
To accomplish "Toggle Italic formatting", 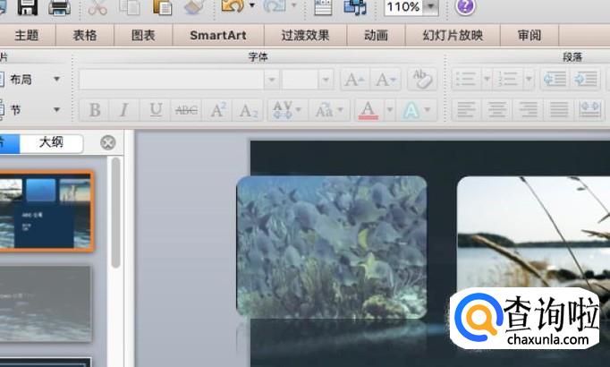I will pos(124,110).
